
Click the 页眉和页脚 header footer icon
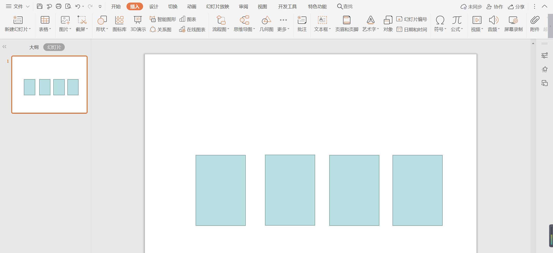346,24
